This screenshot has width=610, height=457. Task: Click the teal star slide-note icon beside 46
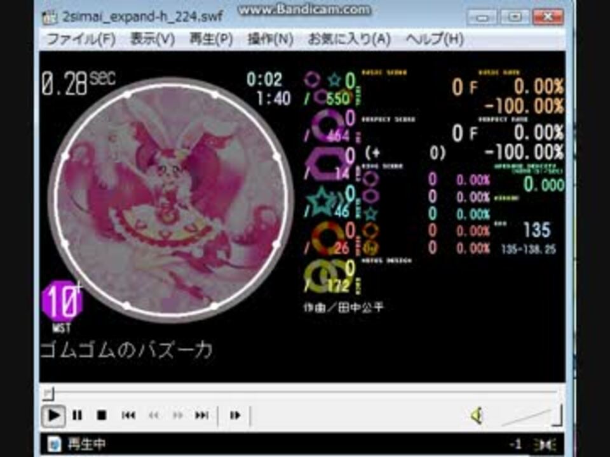pos(323,201)
